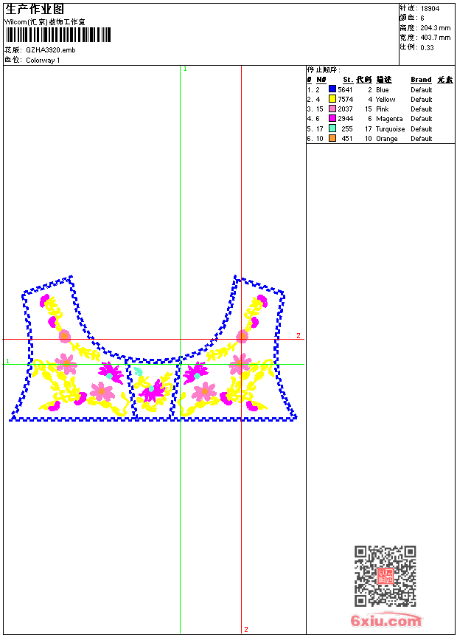Click the yellow thread color swatch
The height and width of the screenshot is (635, 457).
coord(332,98)
